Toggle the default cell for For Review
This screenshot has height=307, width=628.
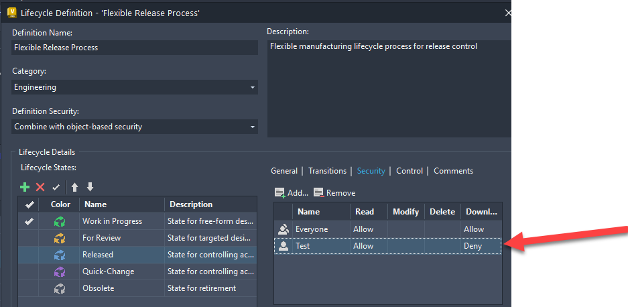point(28,238)
